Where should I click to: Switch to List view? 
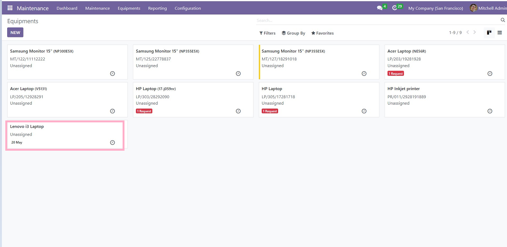[499, 33]
